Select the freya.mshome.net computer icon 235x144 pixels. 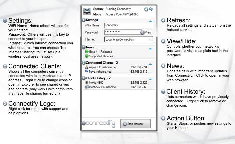point(87,71)
